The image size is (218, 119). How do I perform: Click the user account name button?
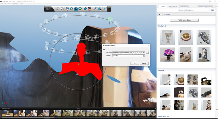pos(205,7)
